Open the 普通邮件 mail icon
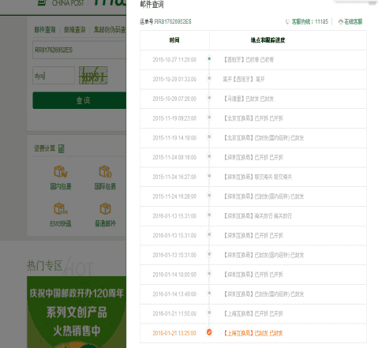This screenshot has height=348, width=378. [x=105, y=209]
